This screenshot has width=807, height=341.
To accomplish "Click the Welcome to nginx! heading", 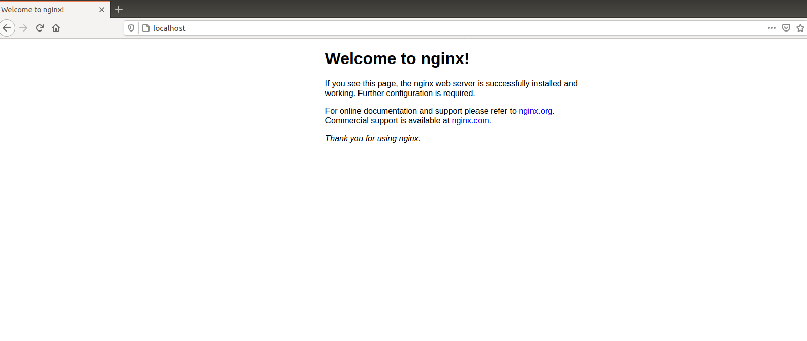I will 397,58.
